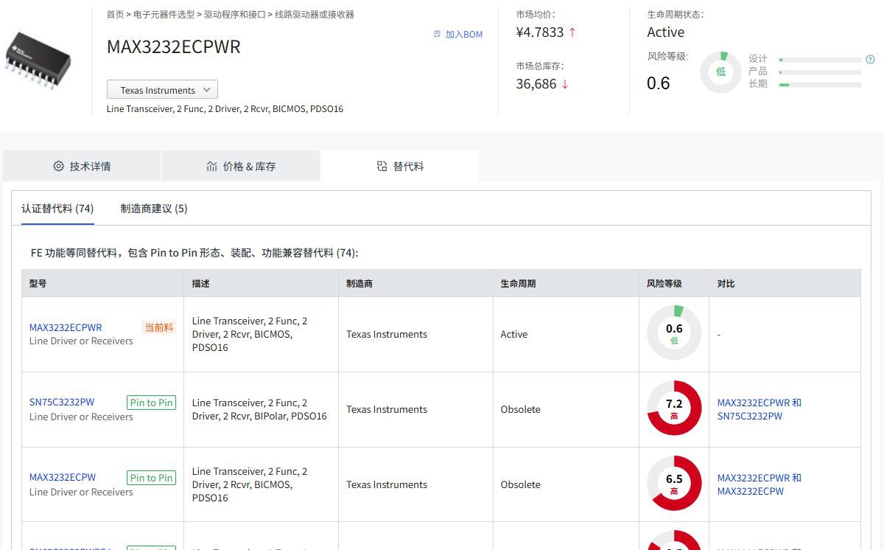
Task: Click Obsolete status in MAX3232ECPW row
Action: point(520,484)
